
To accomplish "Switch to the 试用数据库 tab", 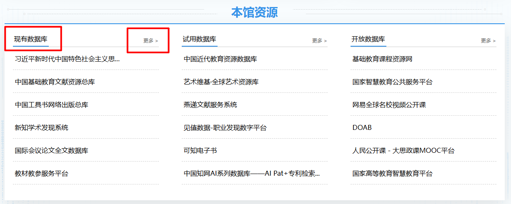I will 199,40.
